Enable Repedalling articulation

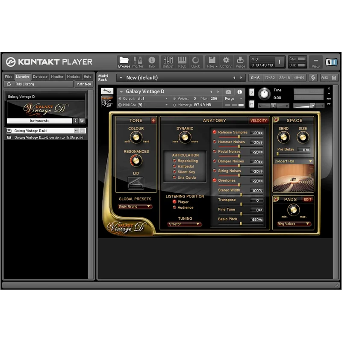click(174, 161)
